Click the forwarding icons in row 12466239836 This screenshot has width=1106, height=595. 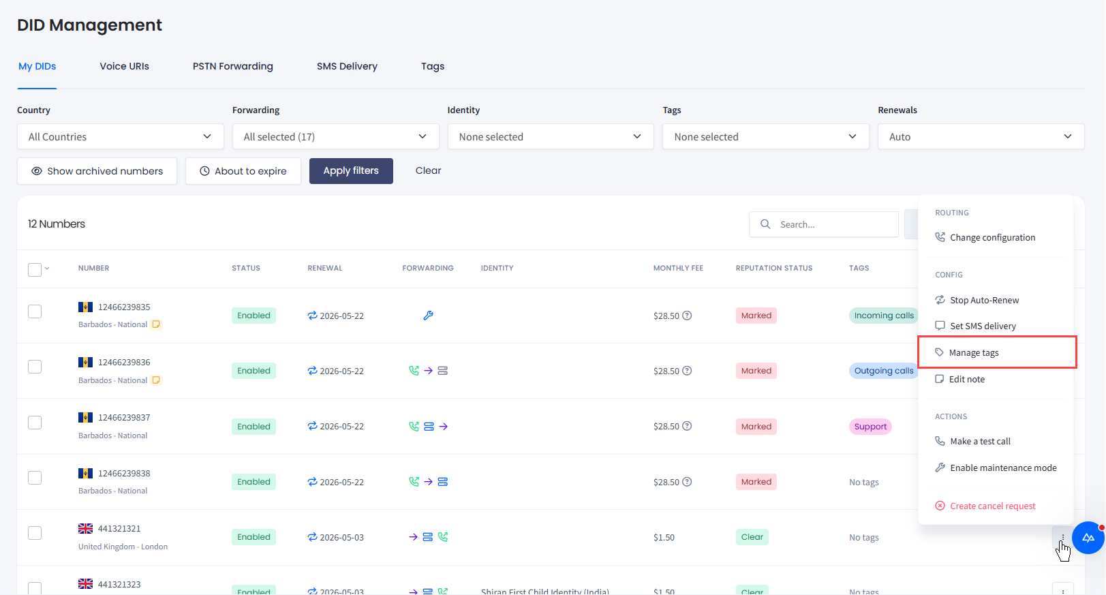point(428,371)
